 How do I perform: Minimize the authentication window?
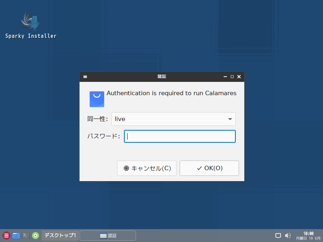point(225,77)
